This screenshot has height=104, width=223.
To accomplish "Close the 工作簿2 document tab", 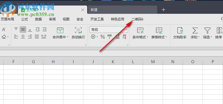I will 83,10.
